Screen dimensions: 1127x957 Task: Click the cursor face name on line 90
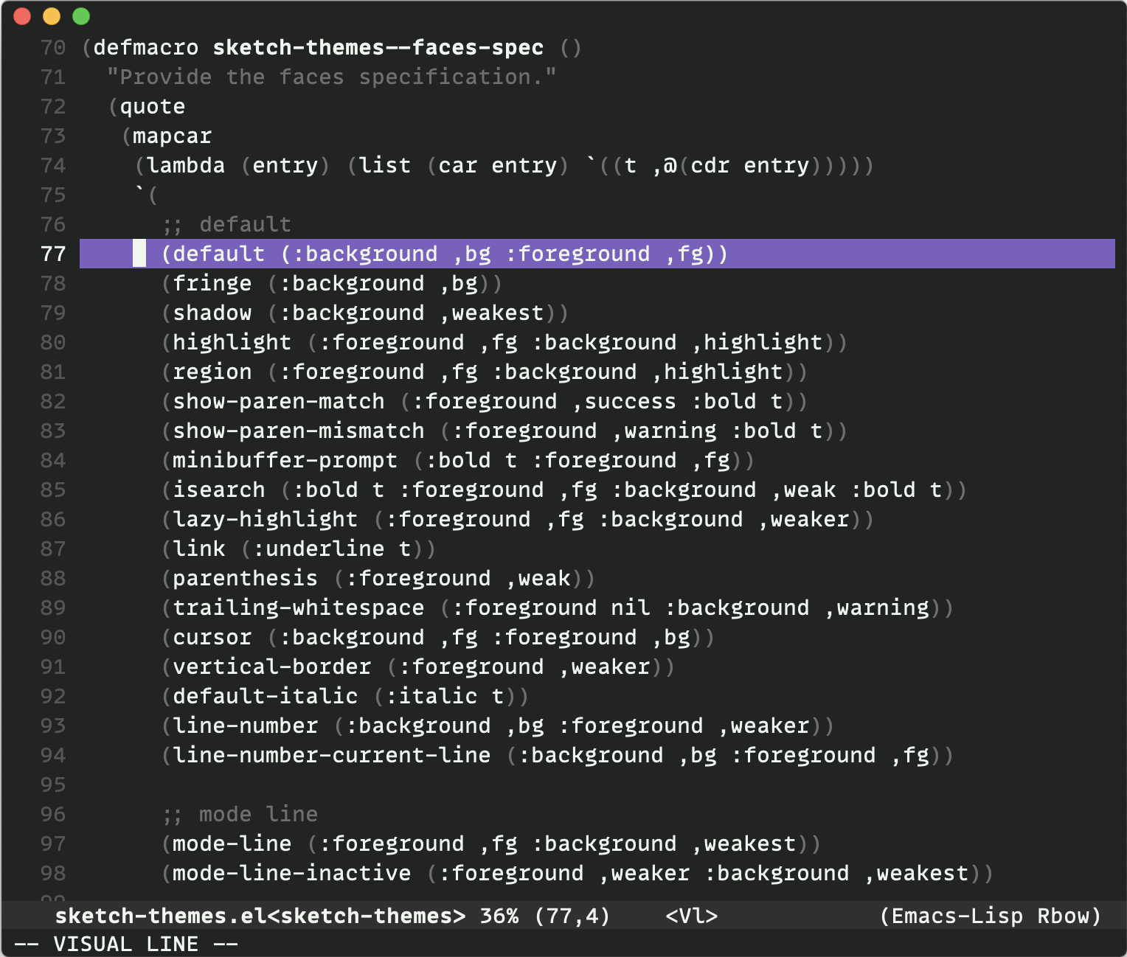[x=212, y=638]
